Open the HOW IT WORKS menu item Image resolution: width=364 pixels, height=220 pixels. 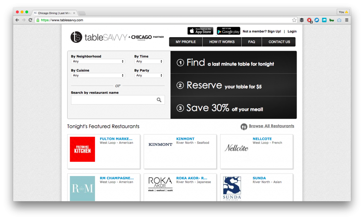(x=222, y=42)
